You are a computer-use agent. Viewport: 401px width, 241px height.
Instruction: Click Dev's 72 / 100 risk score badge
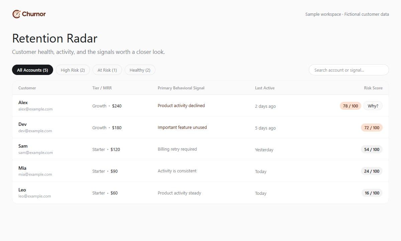click(372, 128)
